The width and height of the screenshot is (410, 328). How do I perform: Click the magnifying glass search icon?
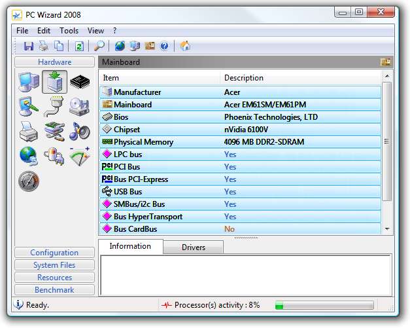(x=99, y=46)
